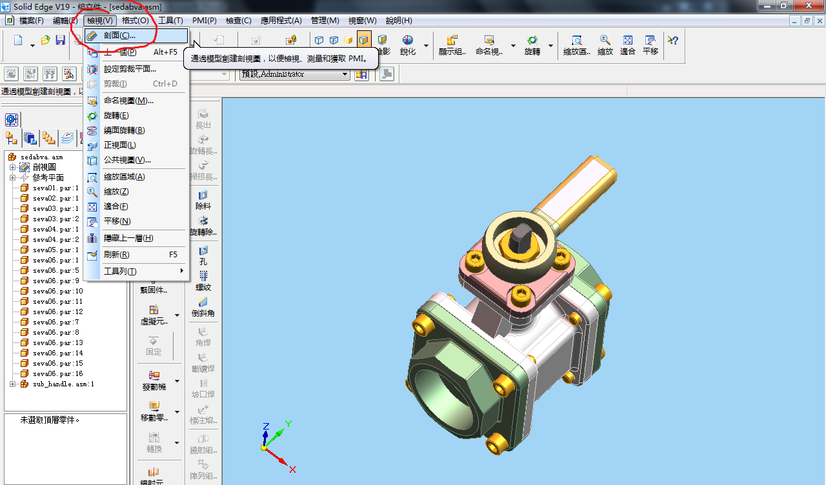Choose 公共視圖(V)... menu entry
The image size is (826, 485).
click(136, 160)
